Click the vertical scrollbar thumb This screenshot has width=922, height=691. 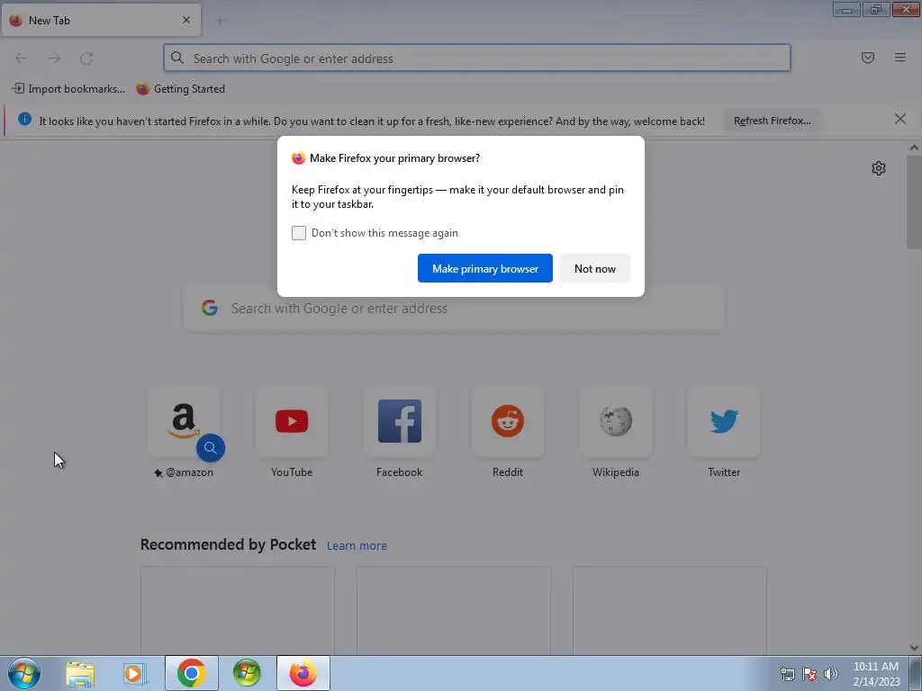pos(914,202)
